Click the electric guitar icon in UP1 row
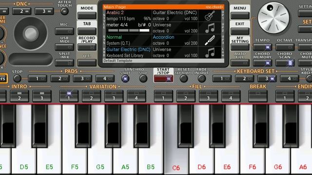Viewport: 312px width, 175px height. point(210,16)
